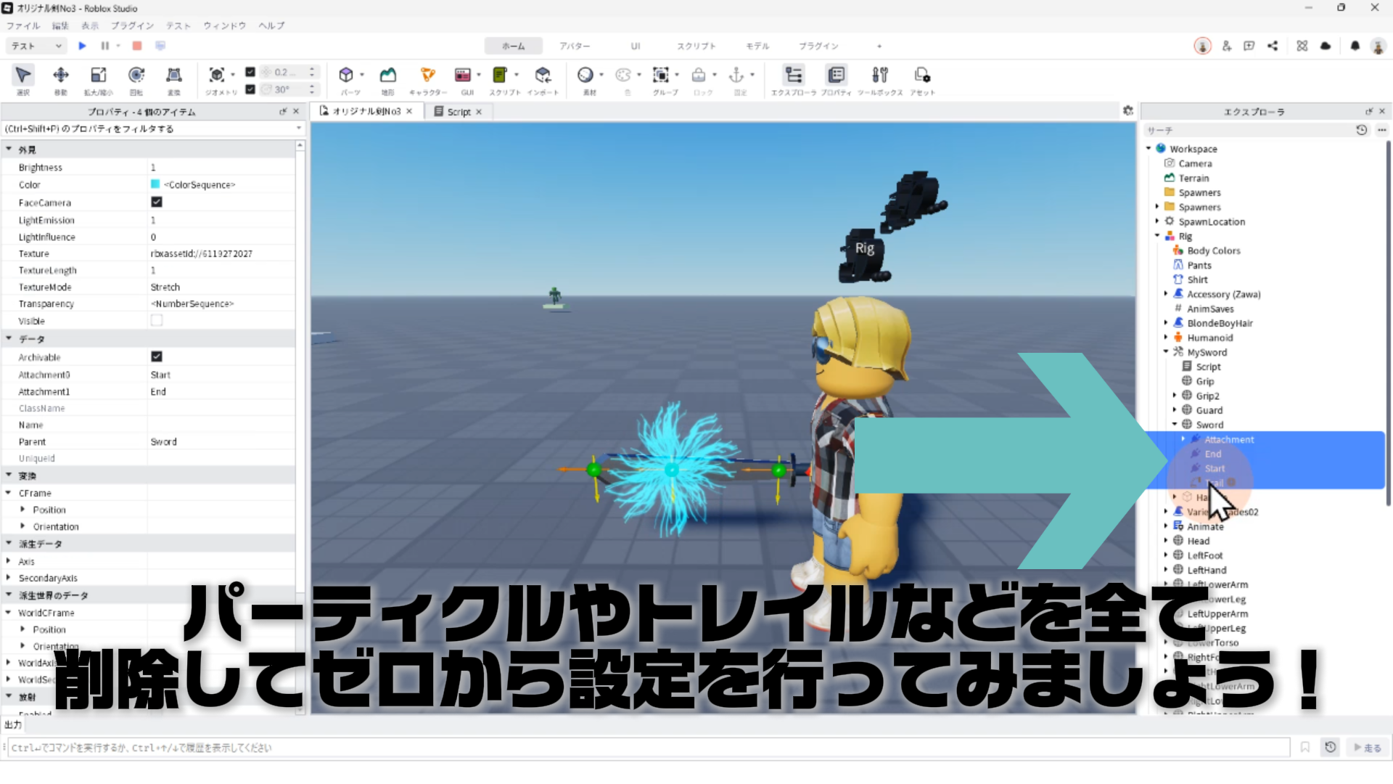Collapse the MySword tree node

pyautogui.click(x=1166, y=351)
